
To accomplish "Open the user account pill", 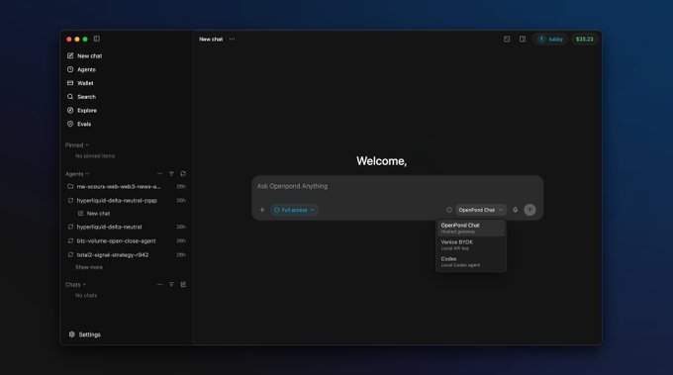I will click(550, 39).
